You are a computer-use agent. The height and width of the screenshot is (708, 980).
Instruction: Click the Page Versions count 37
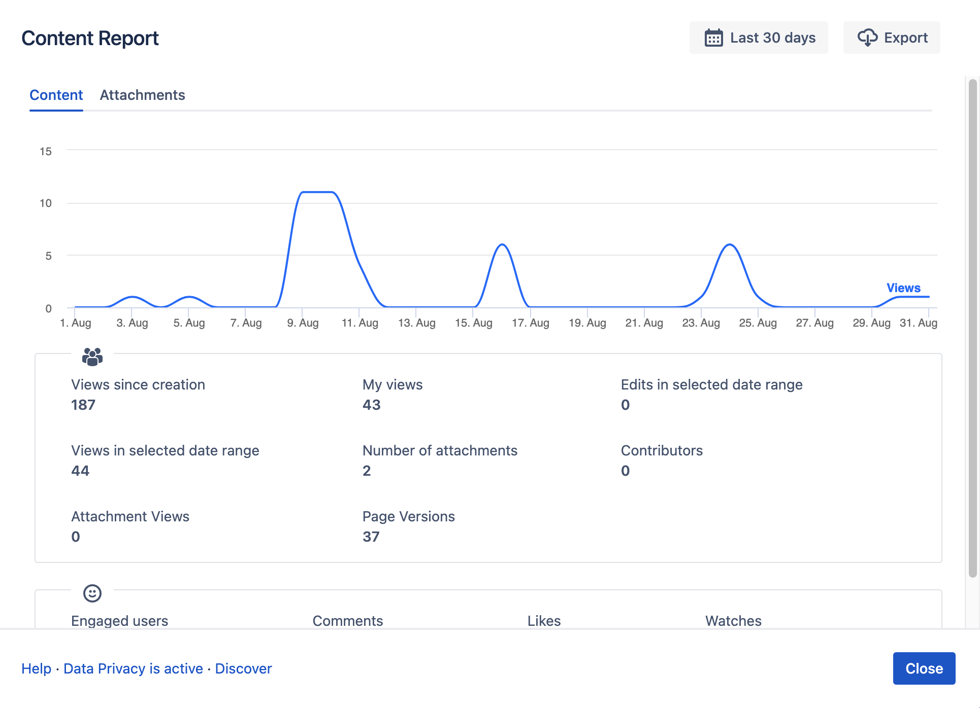coord(371,537)
